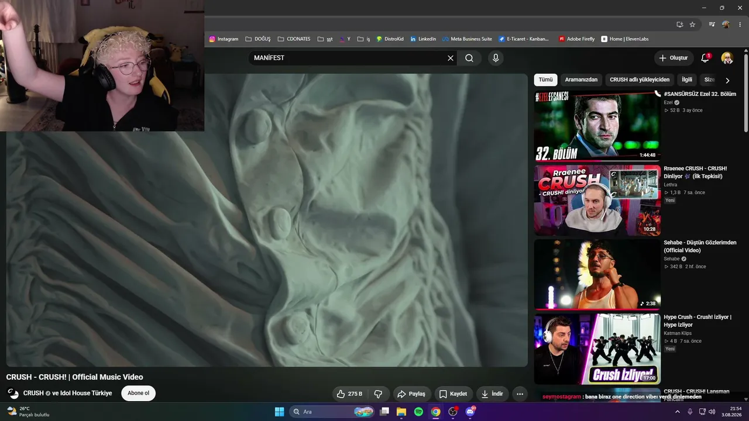
Task: Click the Sehabe - Düştün Gözlerimden title
Action: [700, 246]
